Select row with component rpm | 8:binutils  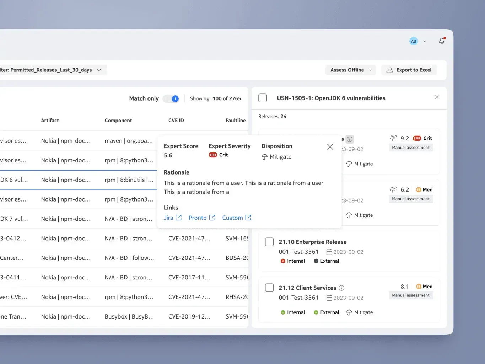79,180
